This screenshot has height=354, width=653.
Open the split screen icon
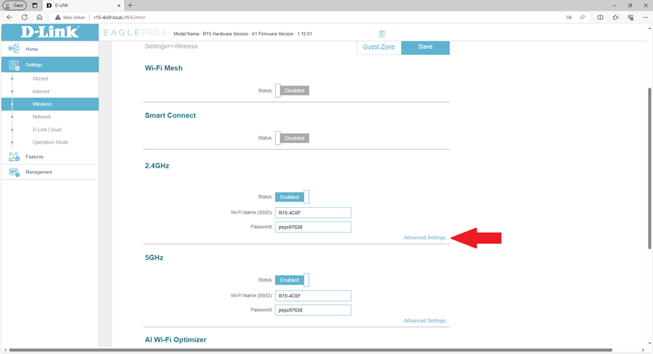[600, 18]
